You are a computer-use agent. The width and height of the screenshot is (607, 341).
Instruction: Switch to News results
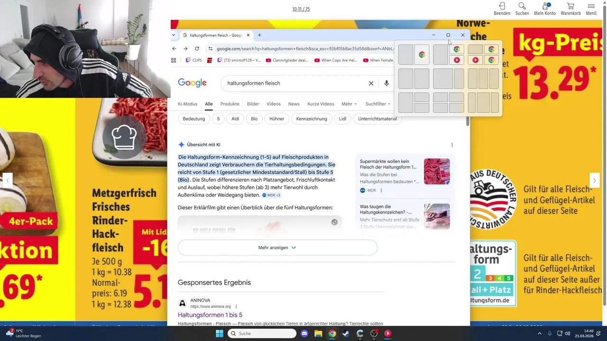click(294, 104)
